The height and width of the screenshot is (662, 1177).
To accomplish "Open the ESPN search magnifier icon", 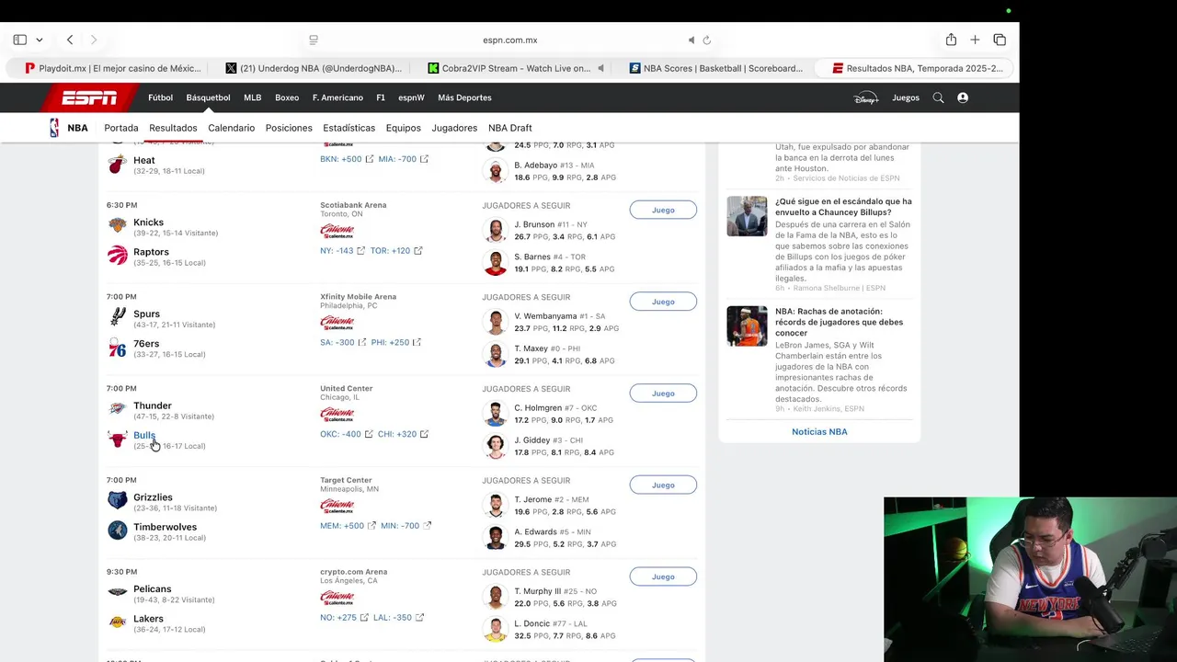I will pos(938,97).
